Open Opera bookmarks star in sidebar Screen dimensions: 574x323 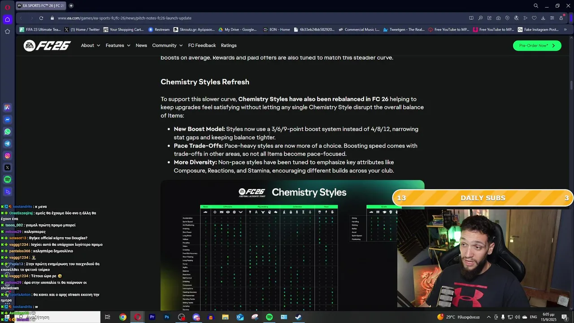pos(7,31)
